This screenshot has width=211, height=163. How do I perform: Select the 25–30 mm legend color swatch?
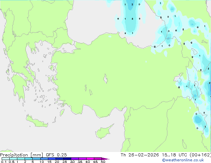tap(67, 159)
